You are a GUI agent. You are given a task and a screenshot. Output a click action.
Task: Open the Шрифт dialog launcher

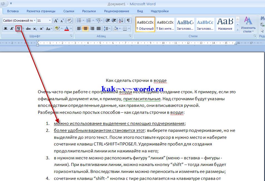point(71,36)
